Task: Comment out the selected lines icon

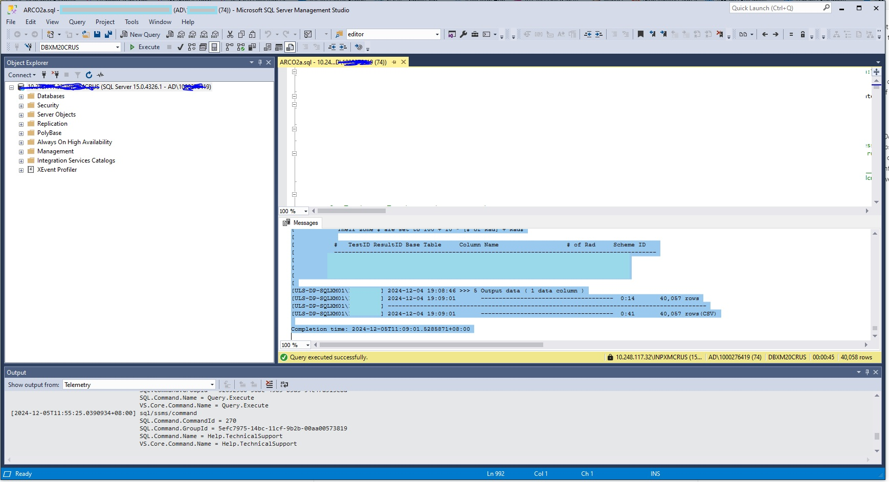Action: pos(305,47)
